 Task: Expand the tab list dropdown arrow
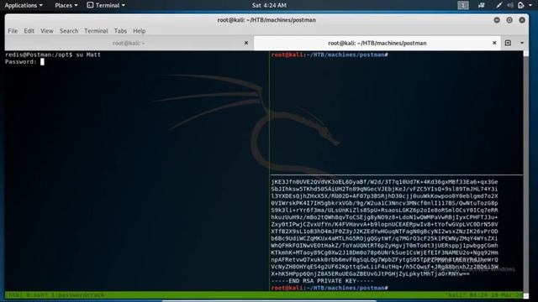click(522, 43)
